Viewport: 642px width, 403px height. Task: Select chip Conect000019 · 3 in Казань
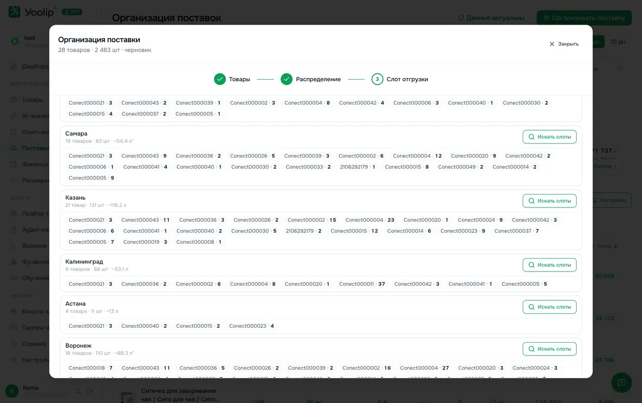(145, 242)
